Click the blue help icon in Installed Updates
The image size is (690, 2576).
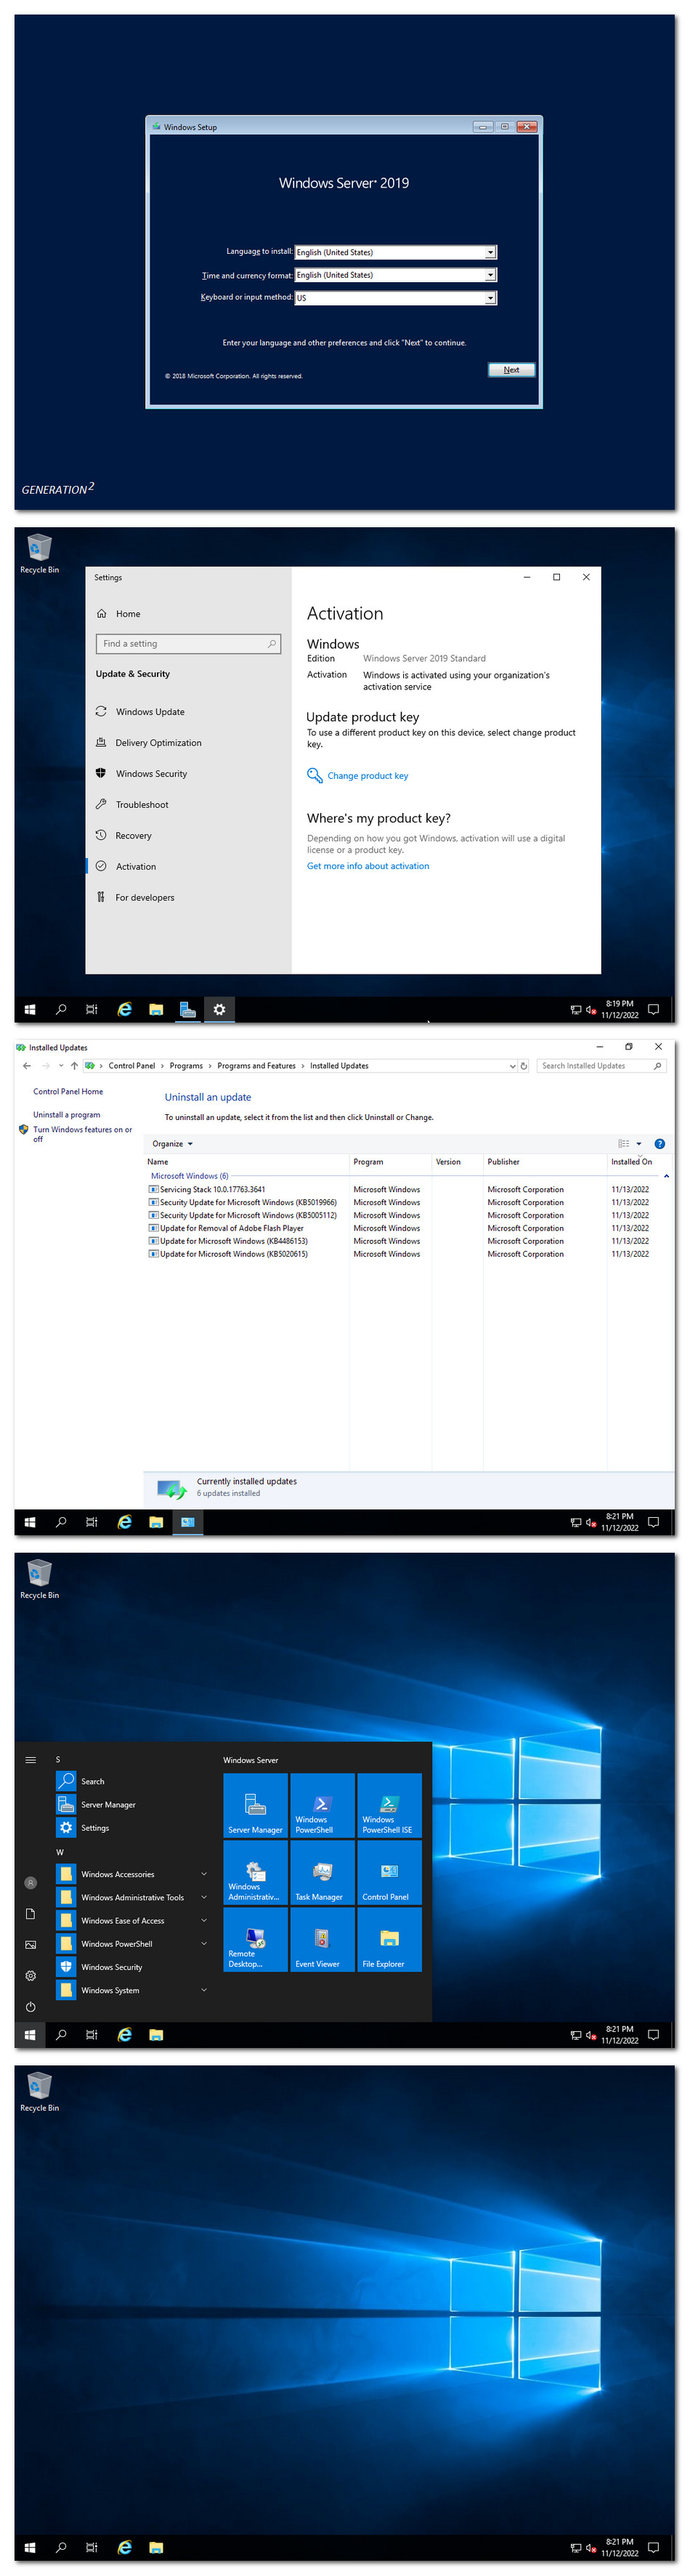659,1144
